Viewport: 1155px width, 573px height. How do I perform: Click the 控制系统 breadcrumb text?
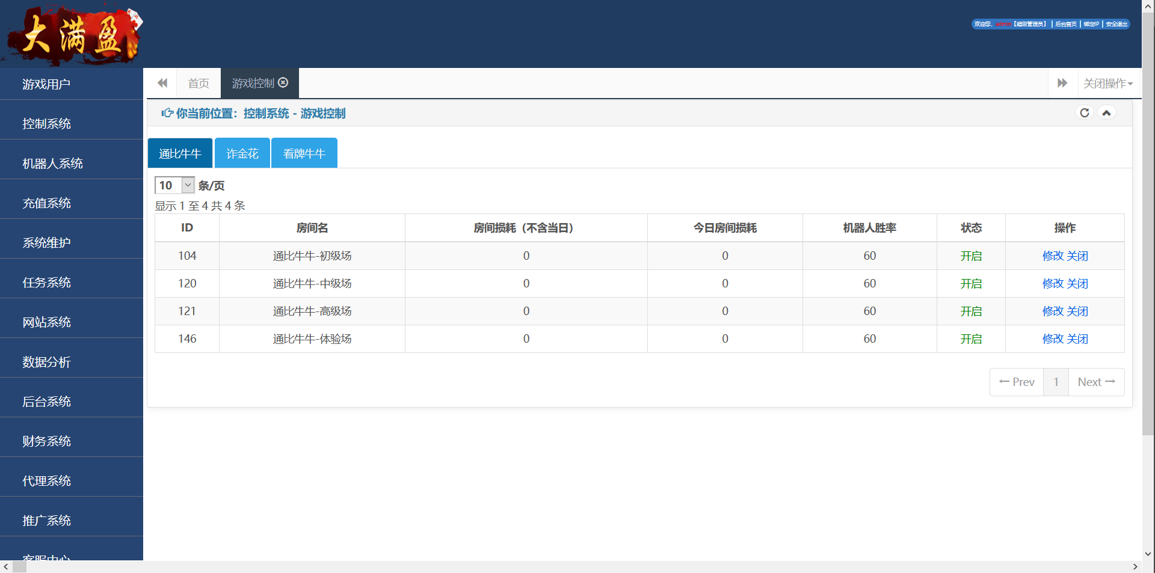click(266, 114)
